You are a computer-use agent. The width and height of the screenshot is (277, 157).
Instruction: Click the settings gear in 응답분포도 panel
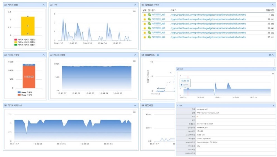click(269, 55)
